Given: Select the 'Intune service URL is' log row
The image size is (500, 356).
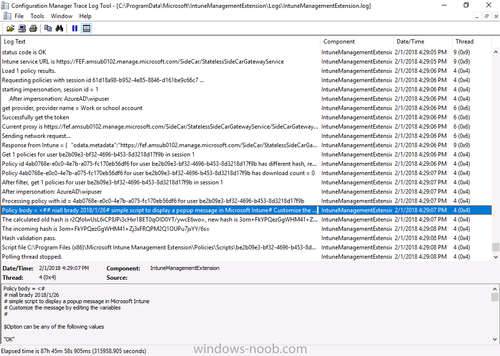Looking at the screenshot, I should click(x=246, y=62).
